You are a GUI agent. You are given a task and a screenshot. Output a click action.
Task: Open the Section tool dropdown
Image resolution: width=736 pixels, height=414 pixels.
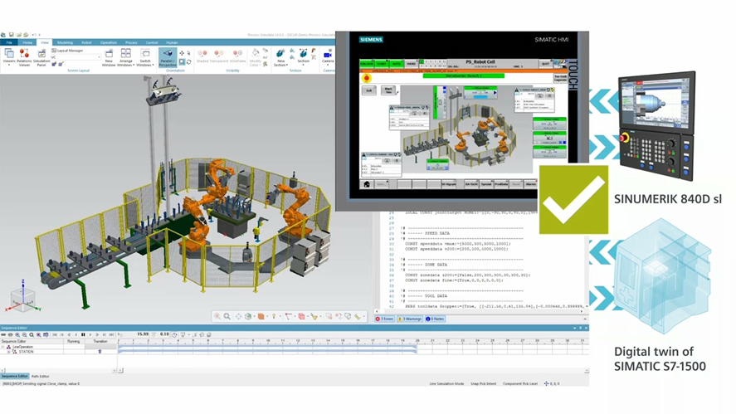coord(303,57)
